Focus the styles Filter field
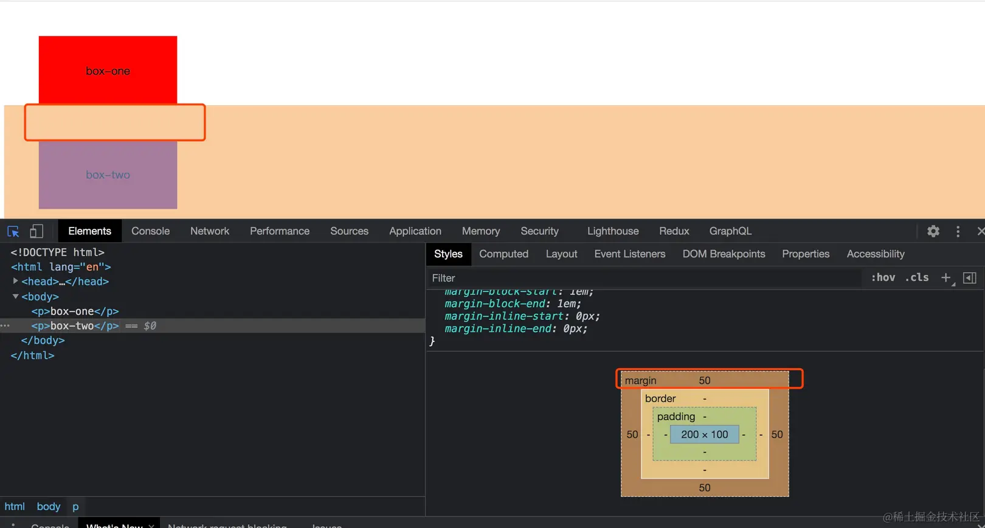 click(645, 278)
